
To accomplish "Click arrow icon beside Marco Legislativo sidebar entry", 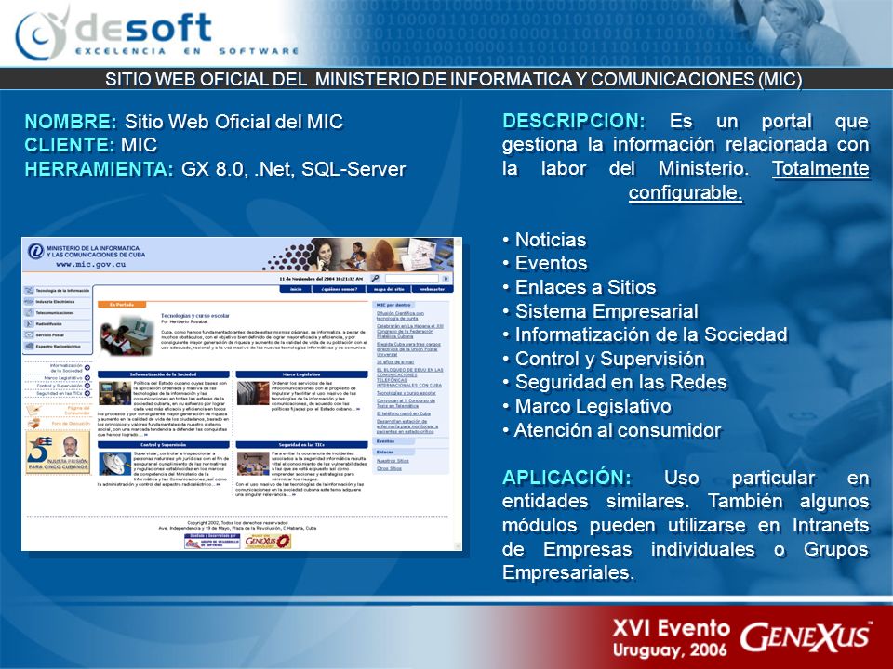I will tap(87, 378).
